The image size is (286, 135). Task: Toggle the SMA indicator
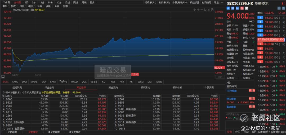tap(15, 82)
